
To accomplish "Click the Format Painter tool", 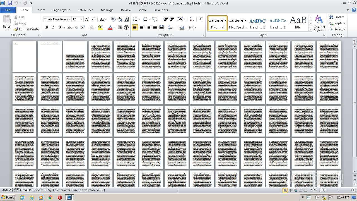I will (27, 29).
